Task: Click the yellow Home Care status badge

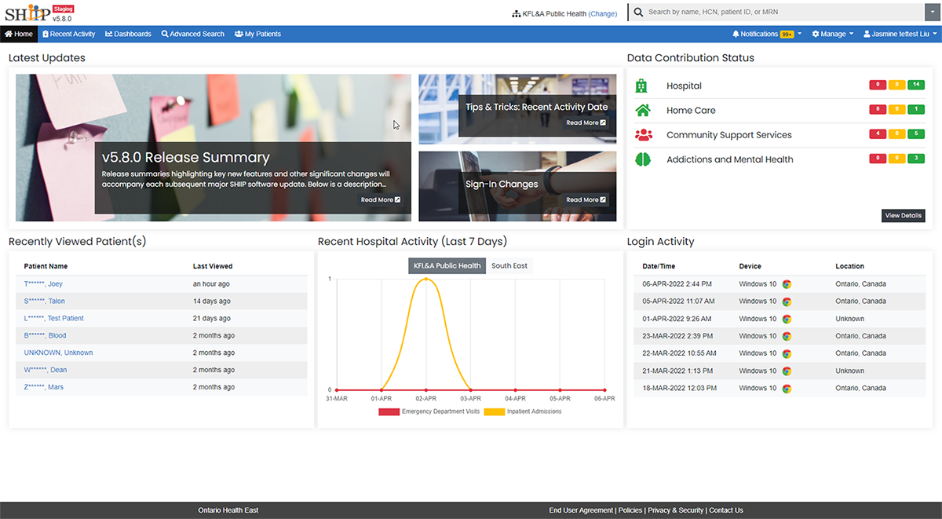Action: 897,110
